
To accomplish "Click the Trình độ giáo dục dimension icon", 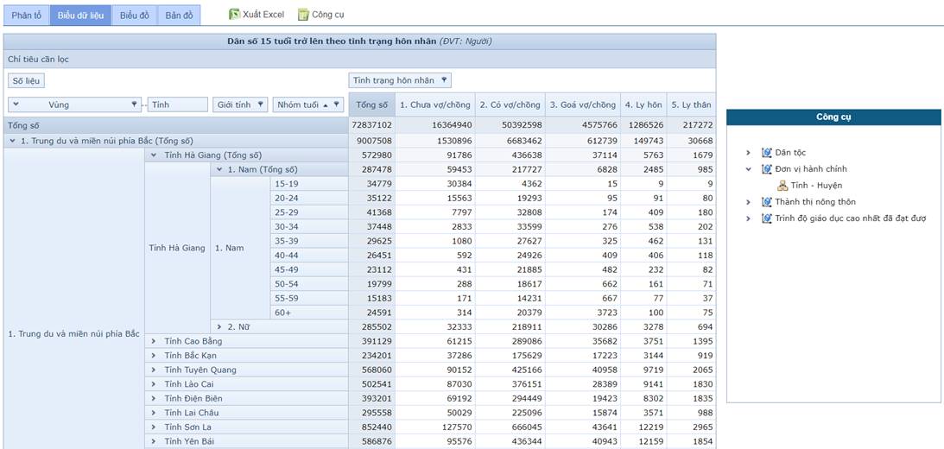I will click(x=767, y=218).
